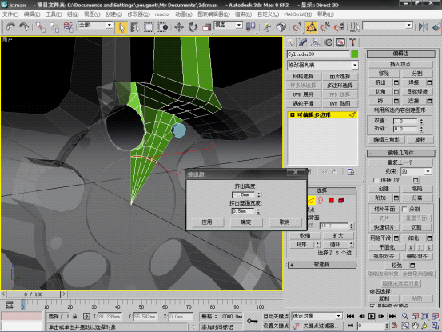Viewport: 442px width, 332px height.
Task: Toggle the selection lock padlock
Action: [x=75, y=316]
